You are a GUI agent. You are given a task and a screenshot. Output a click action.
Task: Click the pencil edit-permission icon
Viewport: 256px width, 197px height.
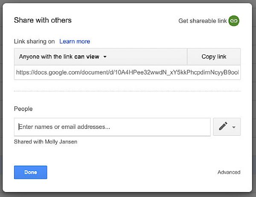(x=223, y=127)
